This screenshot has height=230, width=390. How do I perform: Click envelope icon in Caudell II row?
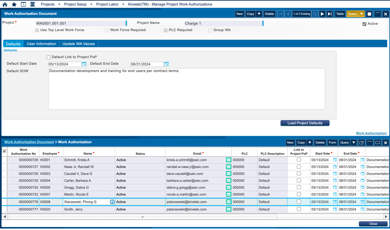pyautogui.click(x=228, y=174)
